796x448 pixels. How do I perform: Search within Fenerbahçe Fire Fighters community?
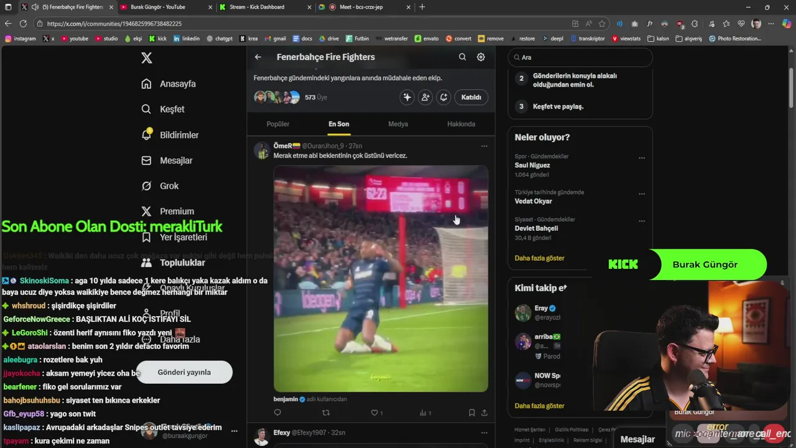coord(462,57)
